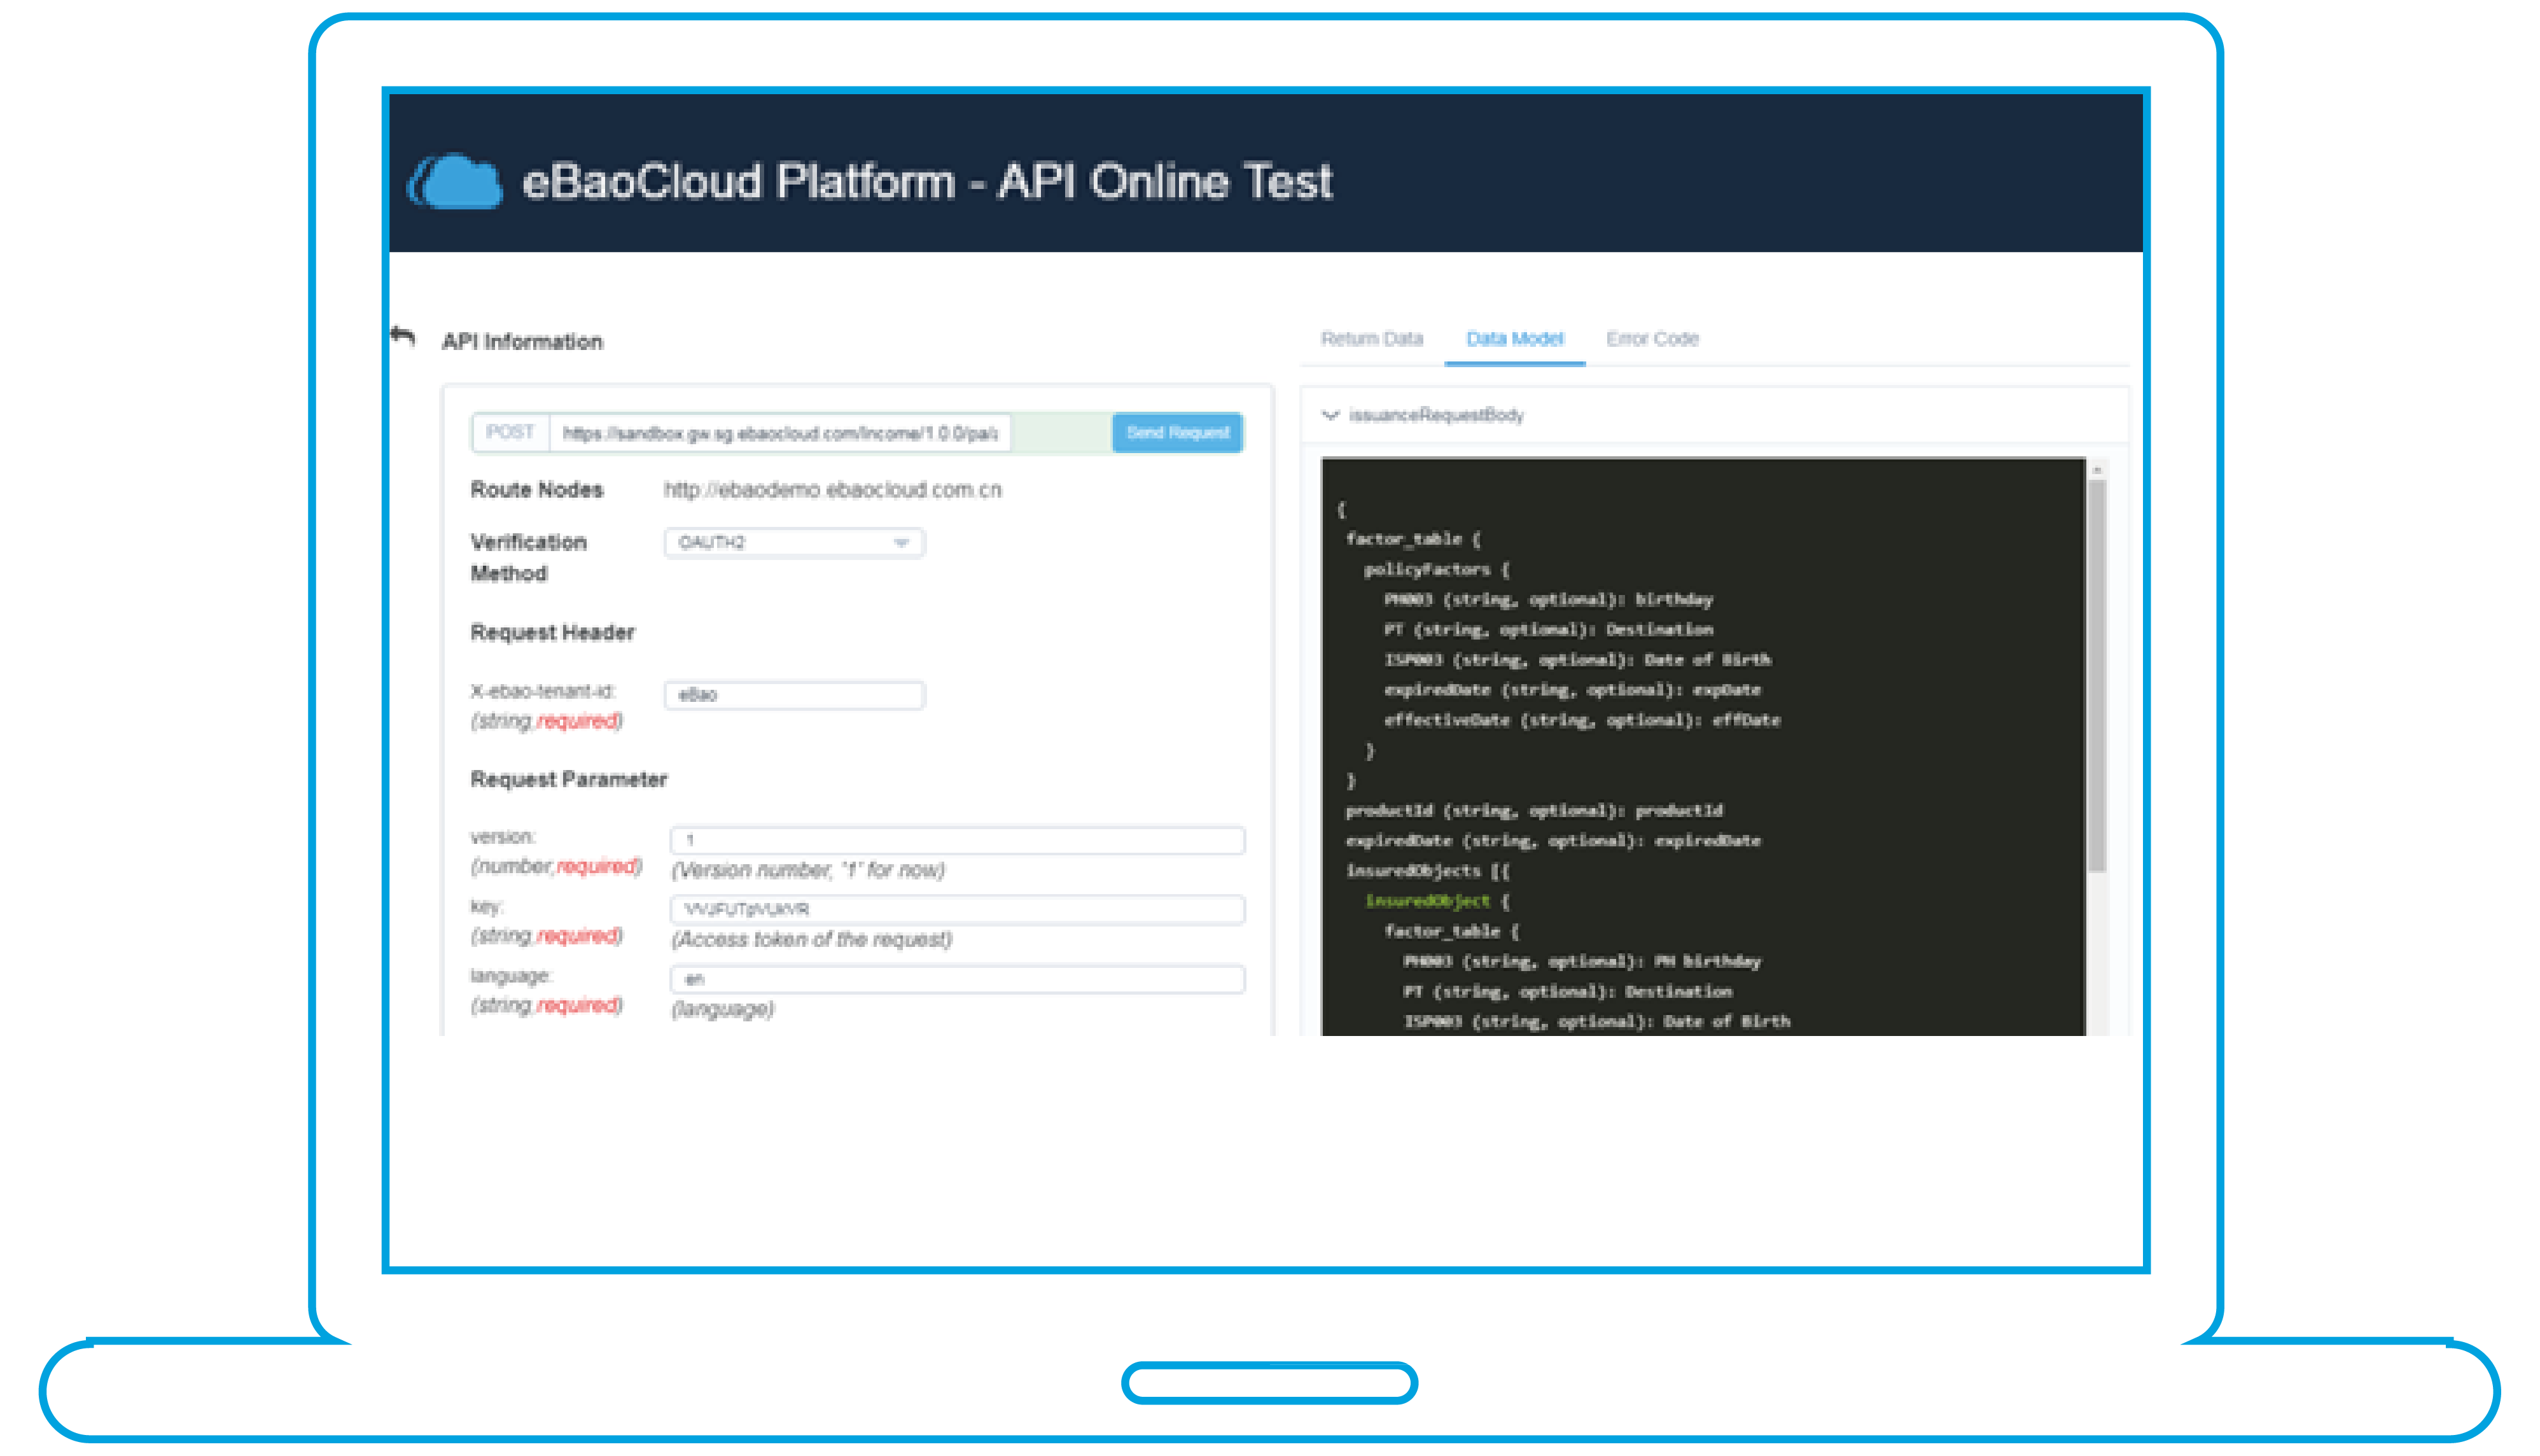Click the 'Request Parameter' label
This screenshot has height=1456, width=2540.
point(568,780)
